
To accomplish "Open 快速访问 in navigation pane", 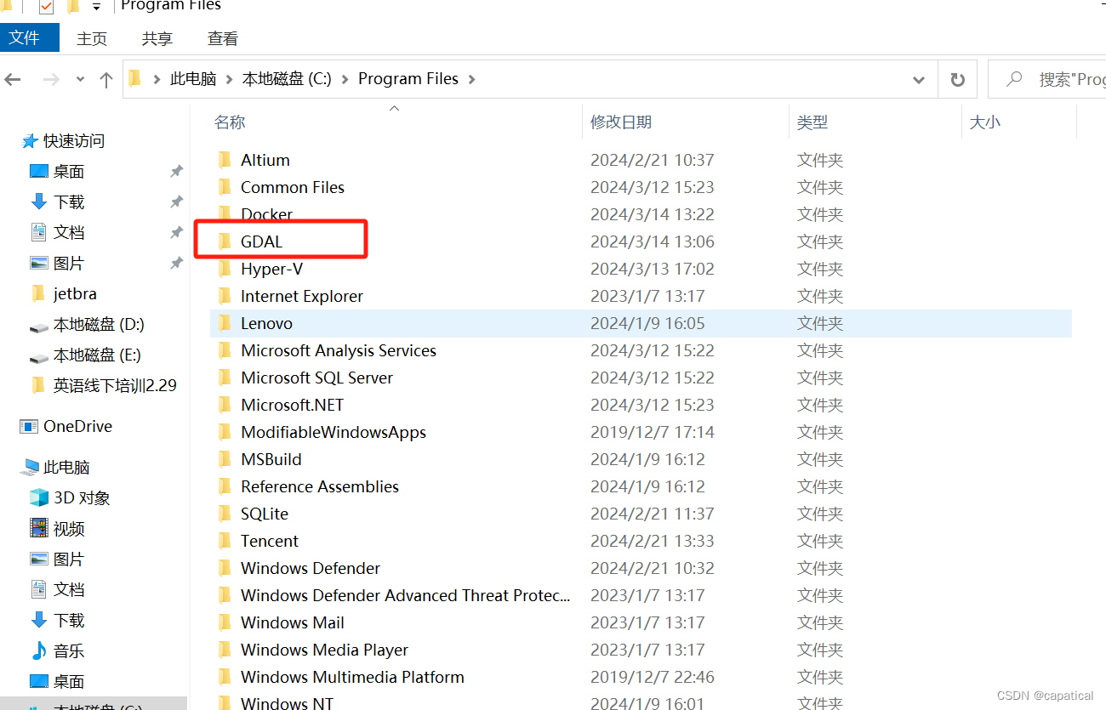I will [74, 141].
